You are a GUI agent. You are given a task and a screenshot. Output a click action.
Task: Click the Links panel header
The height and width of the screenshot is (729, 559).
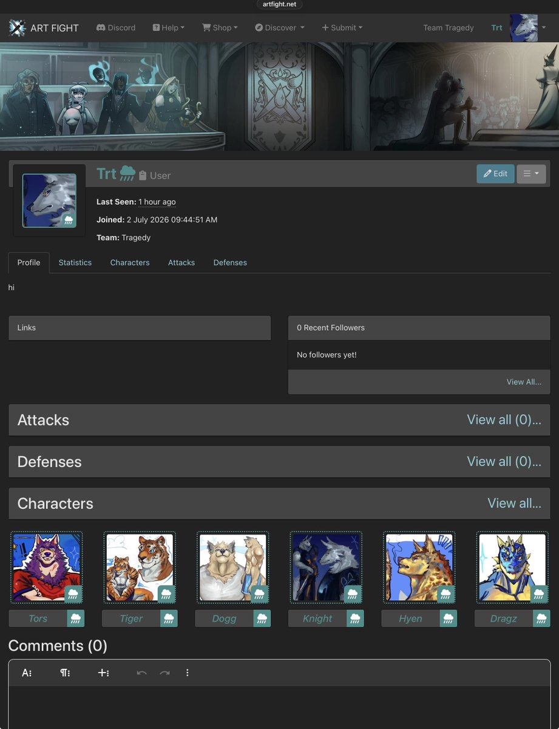(140, 328)
